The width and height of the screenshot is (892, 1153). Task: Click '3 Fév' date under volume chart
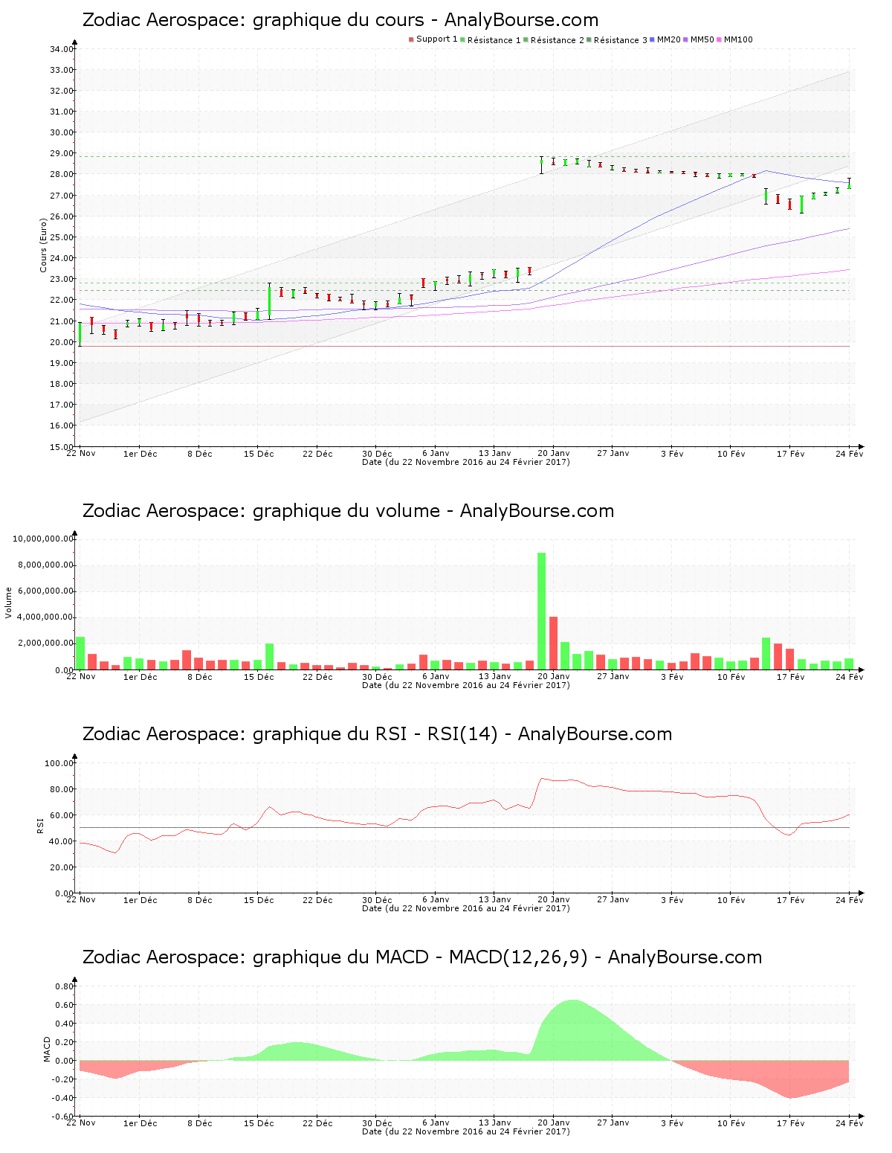[x=672, y=677]
